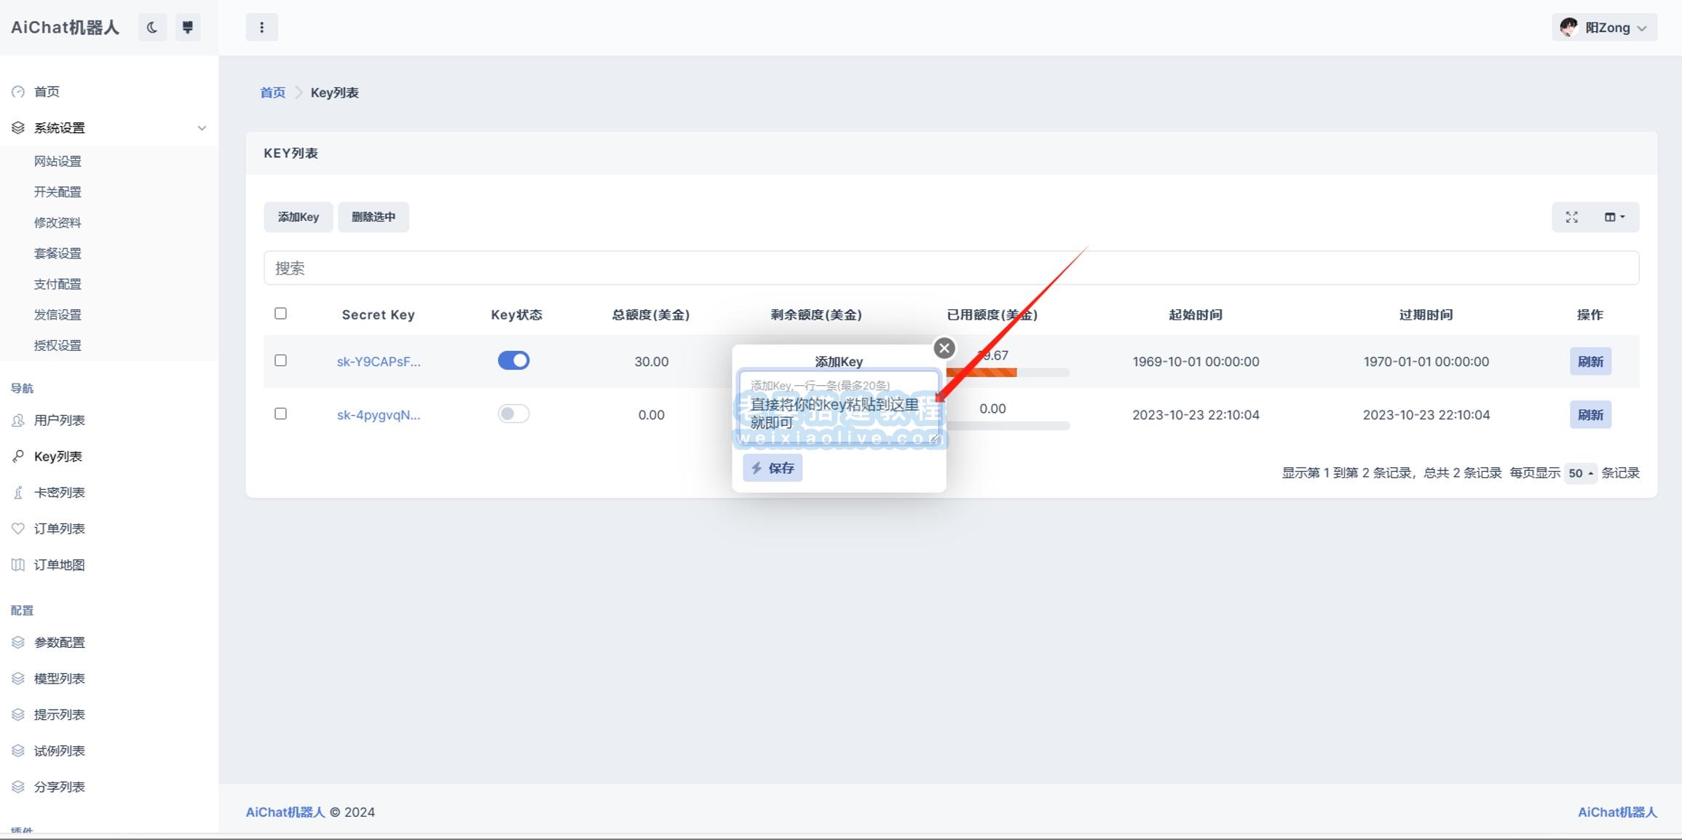Click the 保存 button in popup
The image size is (1682, 840).
(x=773, y=468)
